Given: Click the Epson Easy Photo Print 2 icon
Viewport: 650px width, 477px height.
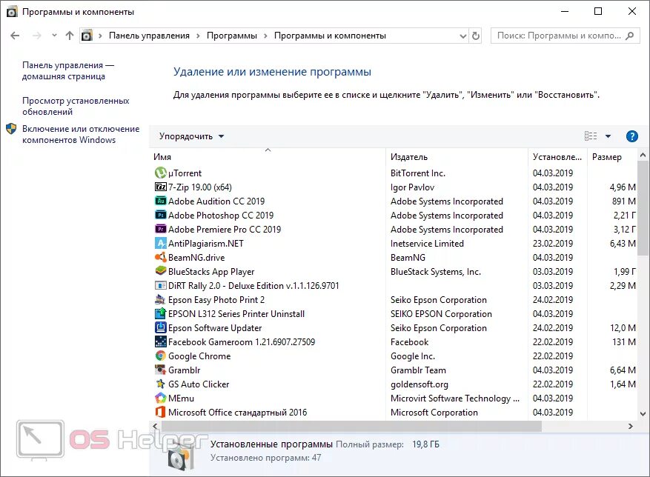Looking at the screenshot, I should (x=160, y=300).
